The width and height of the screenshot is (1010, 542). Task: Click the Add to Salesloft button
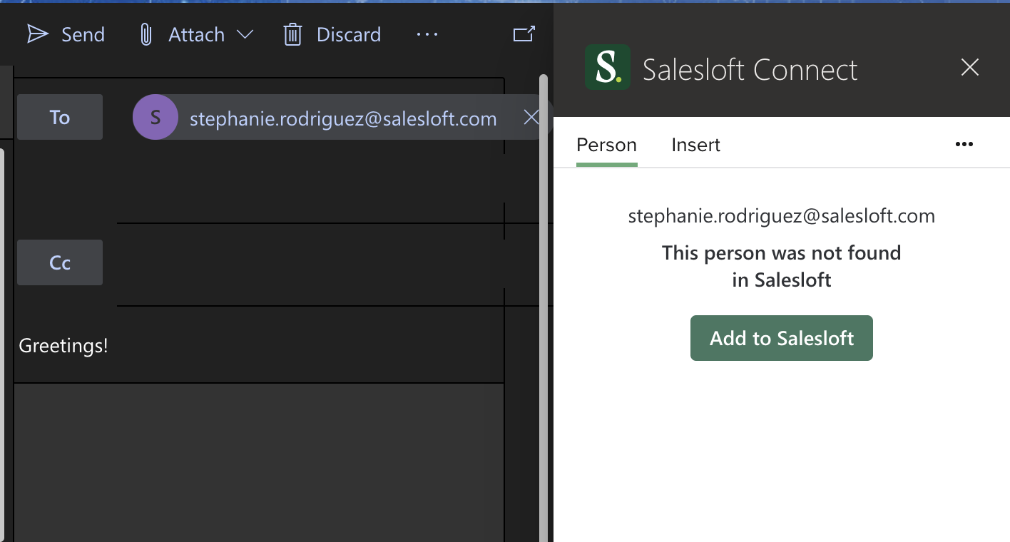coord(782,338)
